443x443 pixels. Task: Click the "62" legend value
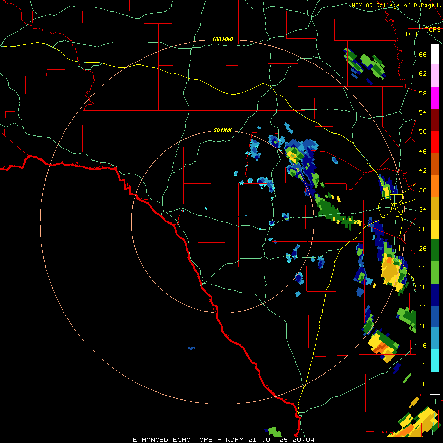423,73
